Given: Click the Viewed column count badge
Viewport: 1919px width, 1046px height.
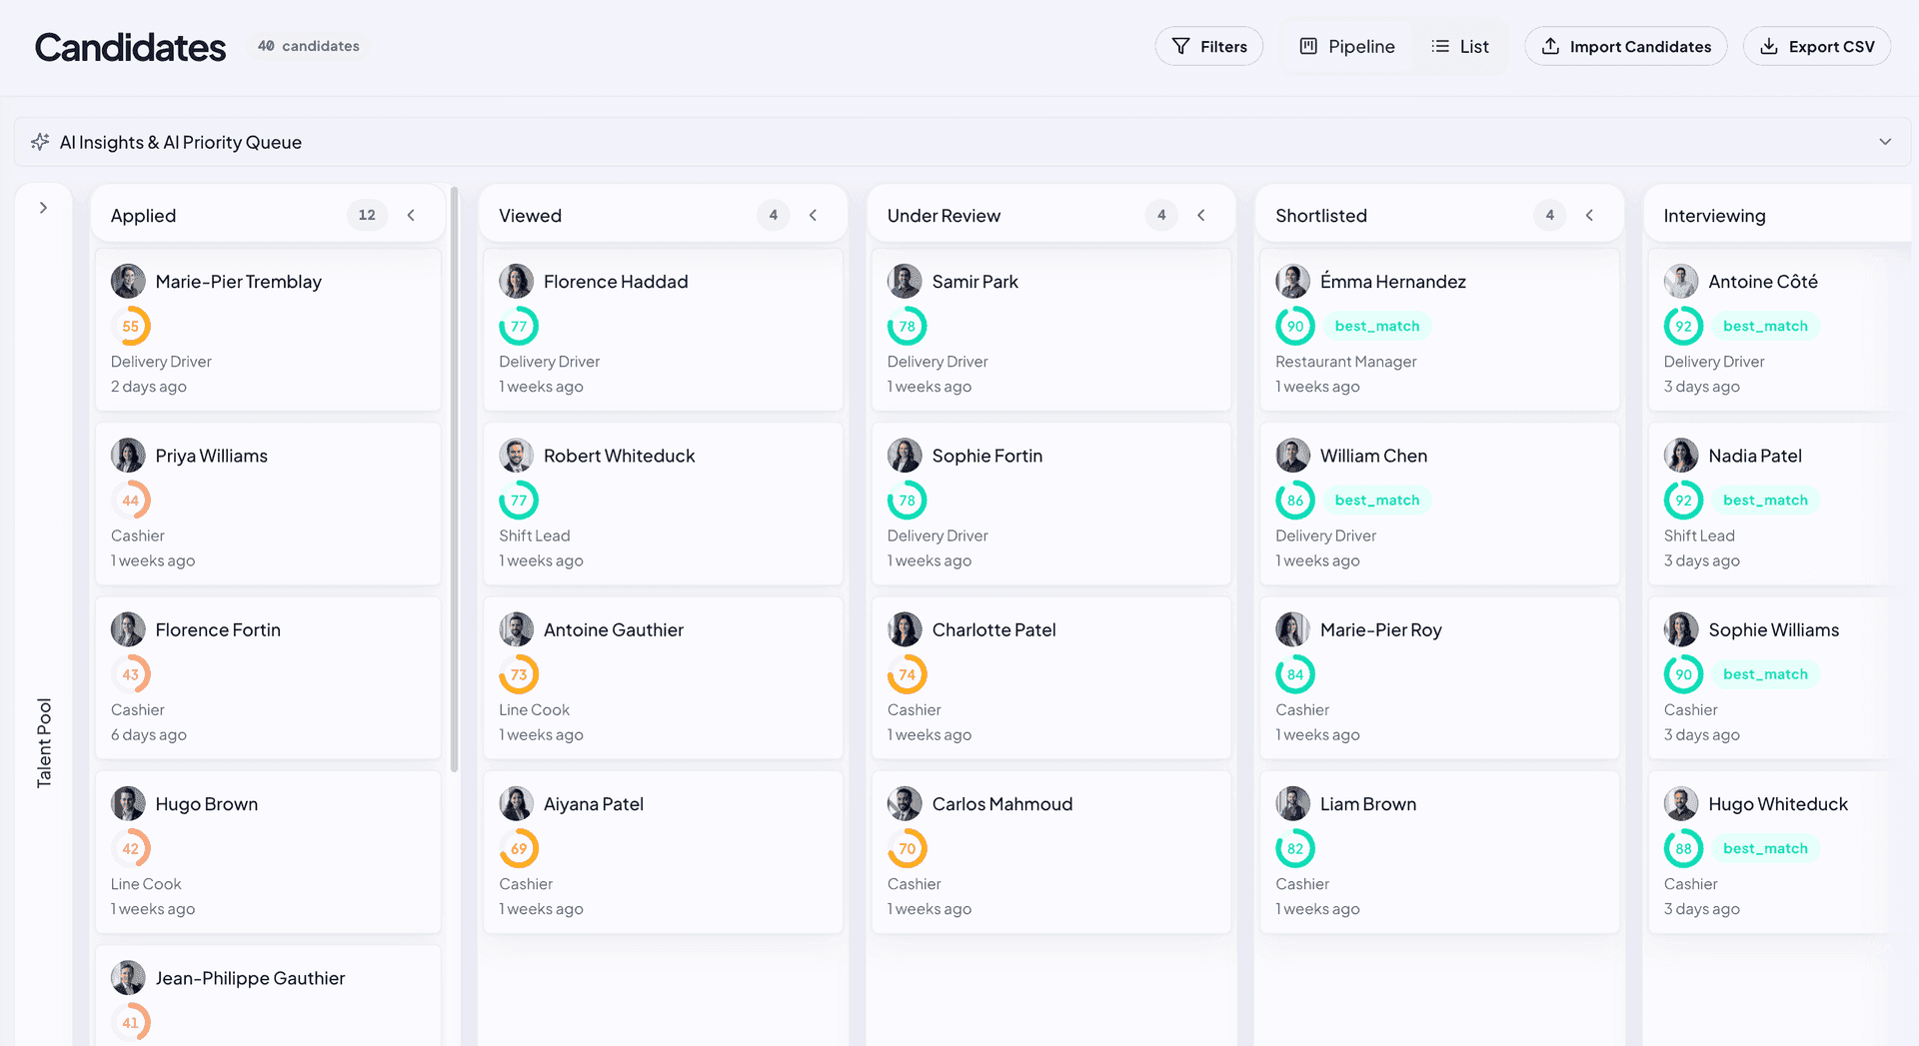Looking at the screenshot, I should (774, 215).
